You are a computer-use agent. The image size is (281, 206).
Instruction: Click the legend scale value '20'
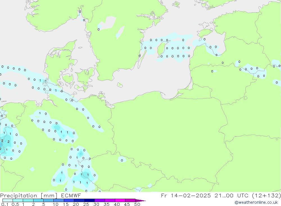pos(76,204)
